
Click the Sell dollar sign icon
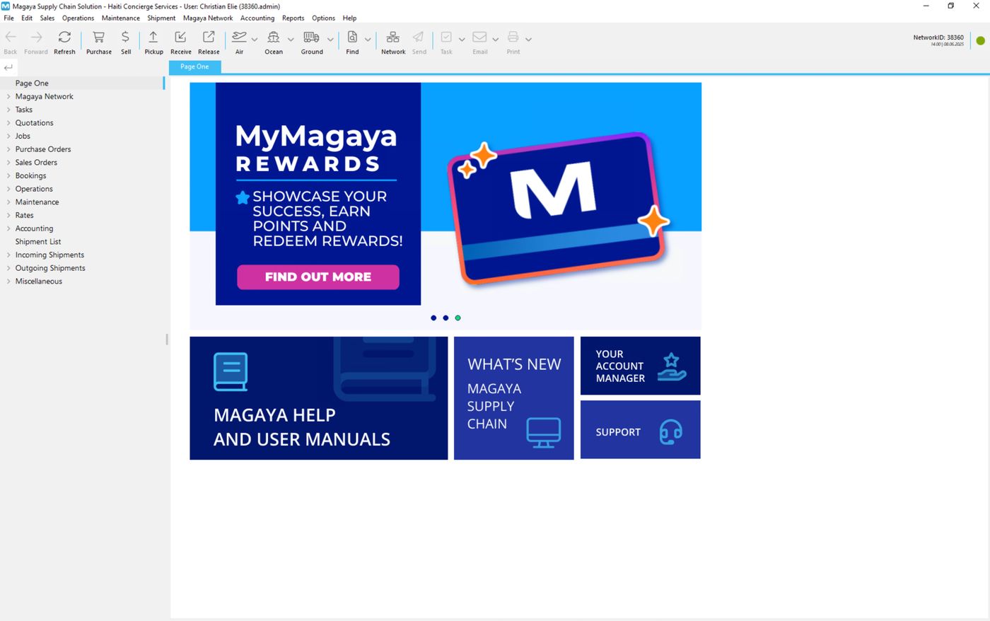coord(125,37)
